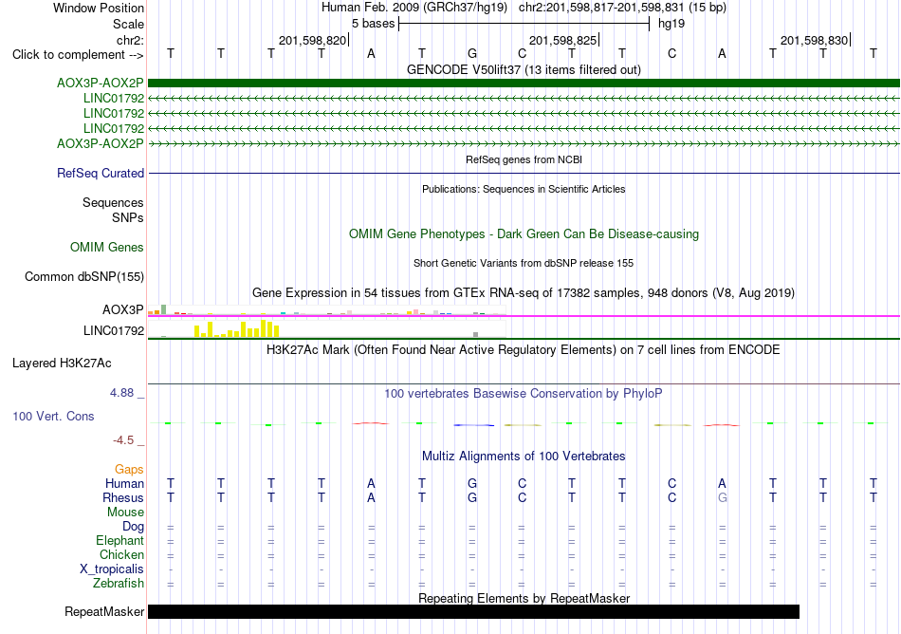Open 'RefSeq genes from NCBI' track title
This screenshot has width=901, height=634.
point(524,159)
